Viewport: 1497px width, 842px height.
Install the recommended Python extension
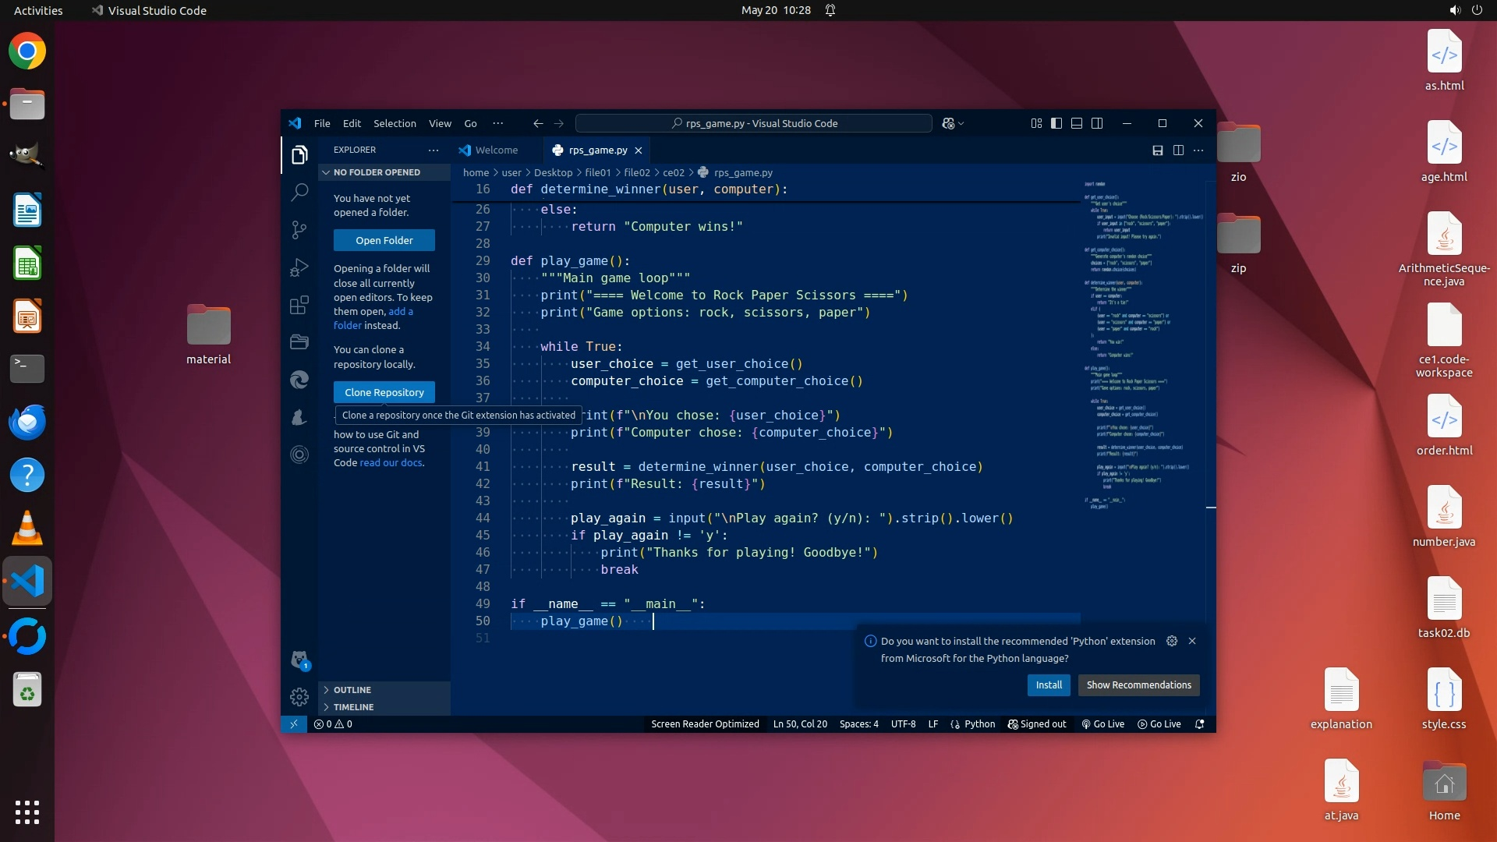click(1049, 685)
